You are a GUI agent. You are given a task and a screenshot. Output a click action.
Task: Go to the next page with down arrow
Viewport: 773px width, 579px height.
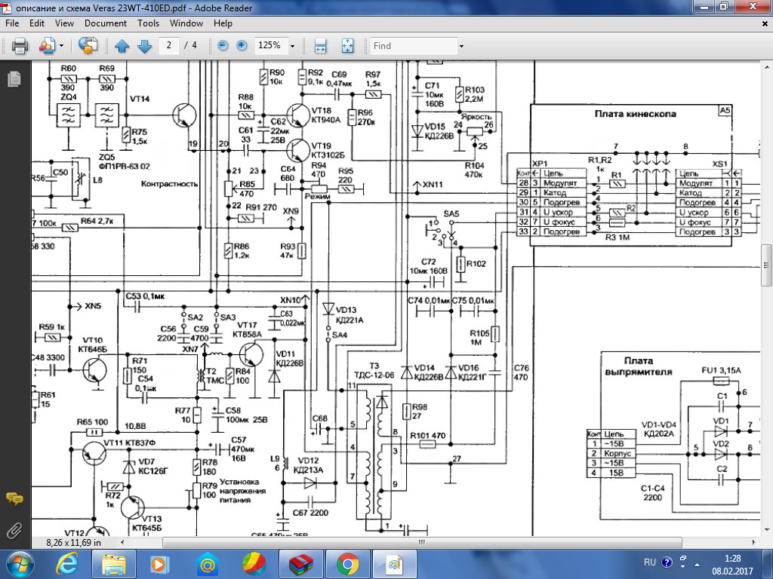pos(144,46)
